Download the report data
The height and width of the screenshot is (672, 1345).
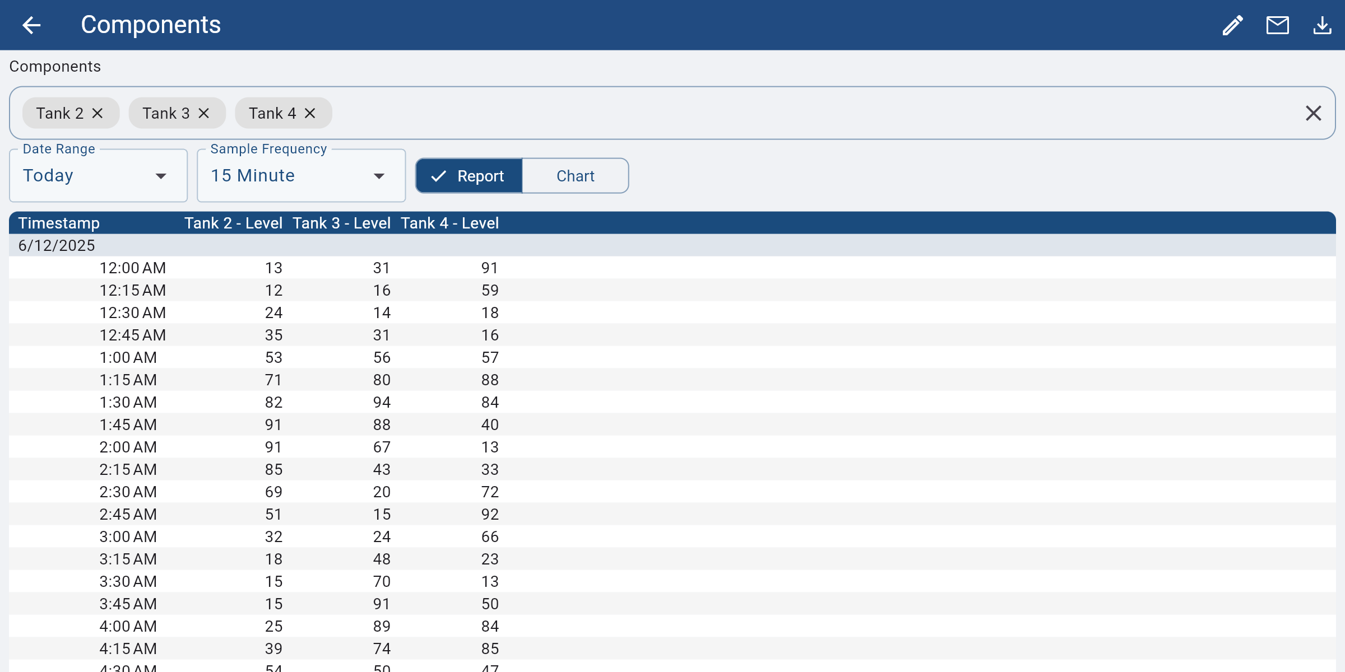(1322, 25)
